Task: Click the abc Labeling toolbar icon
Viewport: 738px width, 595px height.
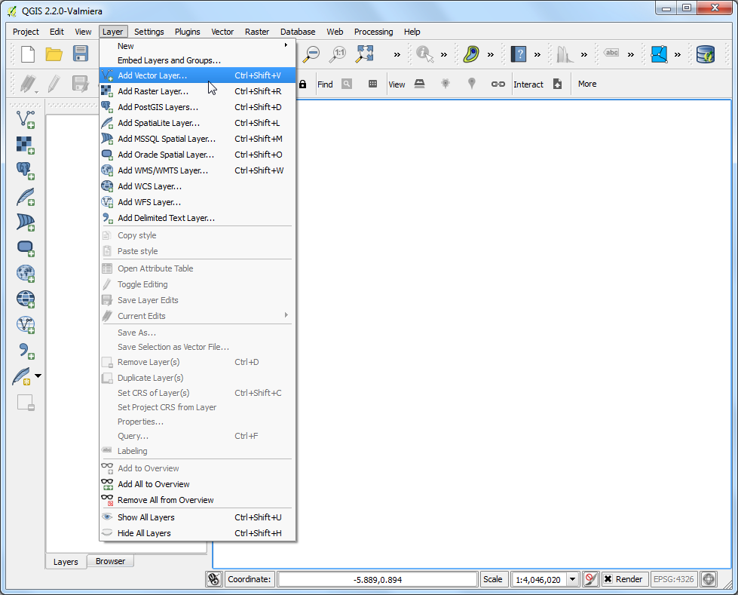Action: pos(612,53)
